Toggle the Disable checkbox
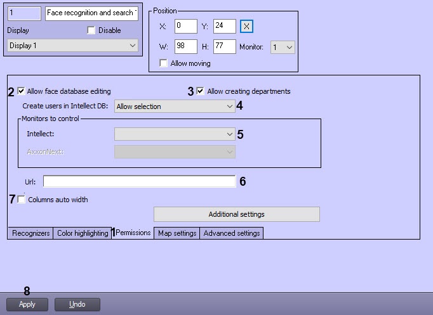Image resolution: width=433 pixels, height=315 pixels. [x=91, y=30]
